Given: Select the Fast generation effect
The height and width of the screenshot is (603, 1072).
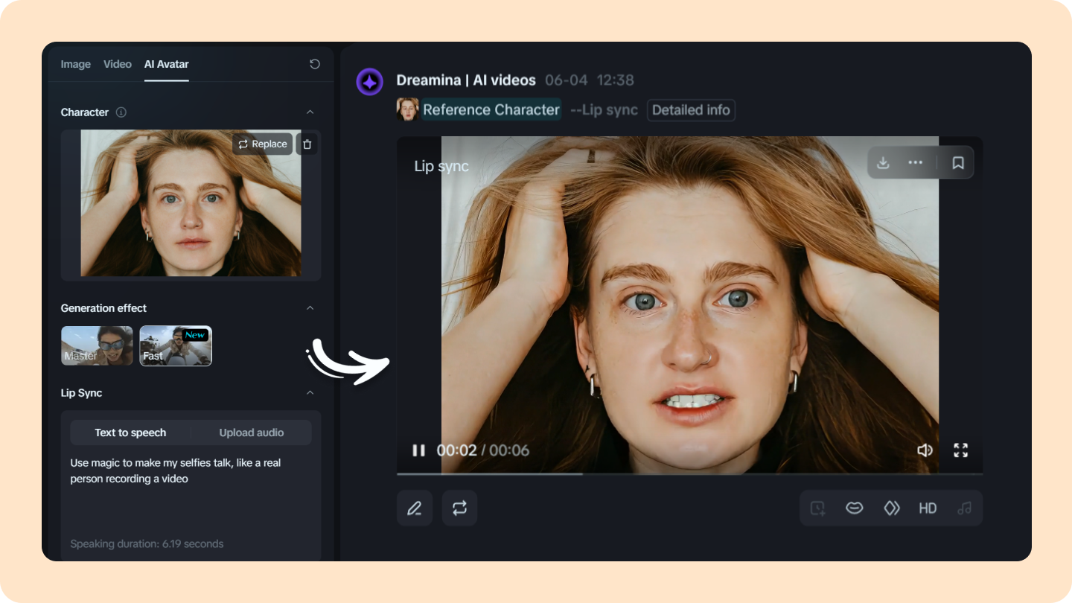Looking at the screenshot, I should (x=176, y=345).
